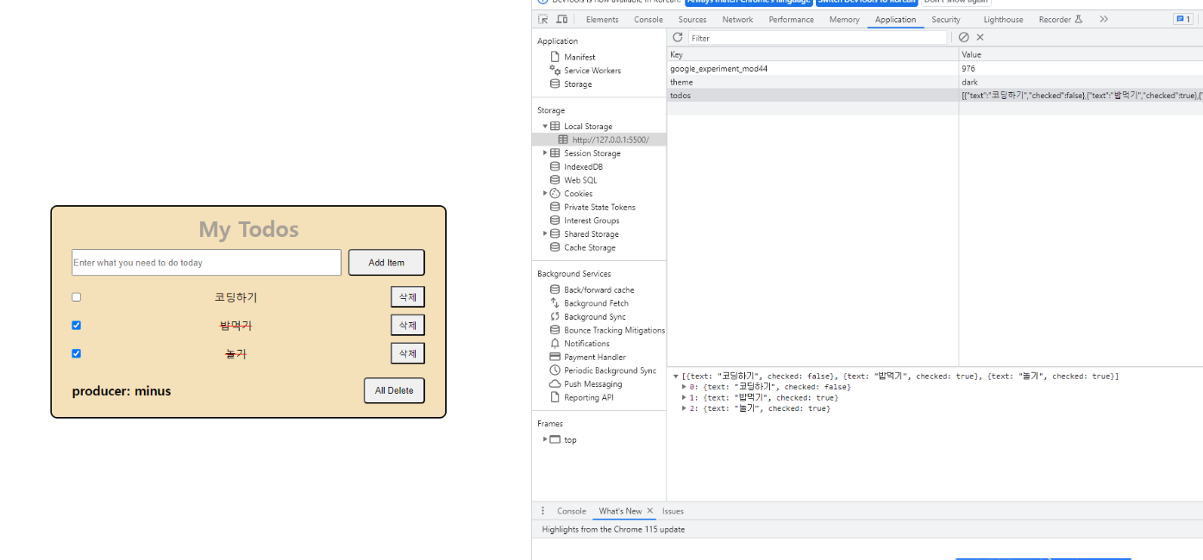Select Private State Tokens
This screenshot has height=560, width=1203.
pos(599,207)
